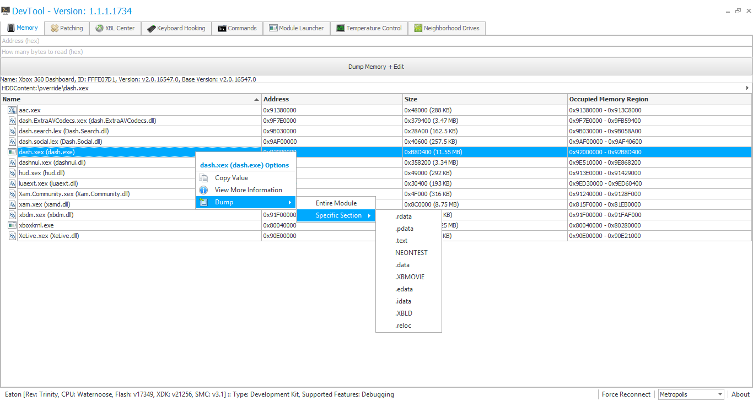Click the address 0x90E00000 cell
Screen dimensions: 753x401
point(332,236)
